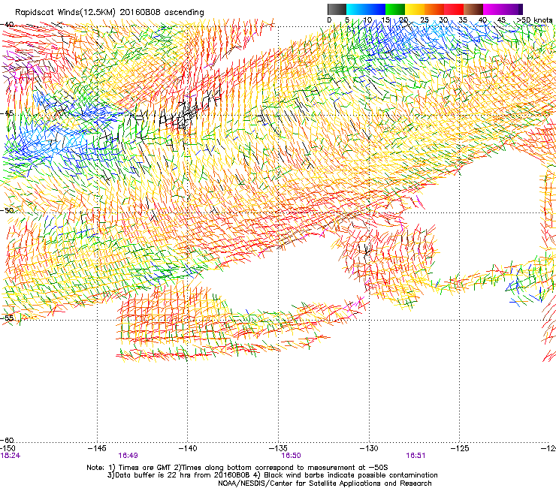Viewport: 556px width, 488px height.
Task: Click the legend label '45'
Action: [501, 20]
